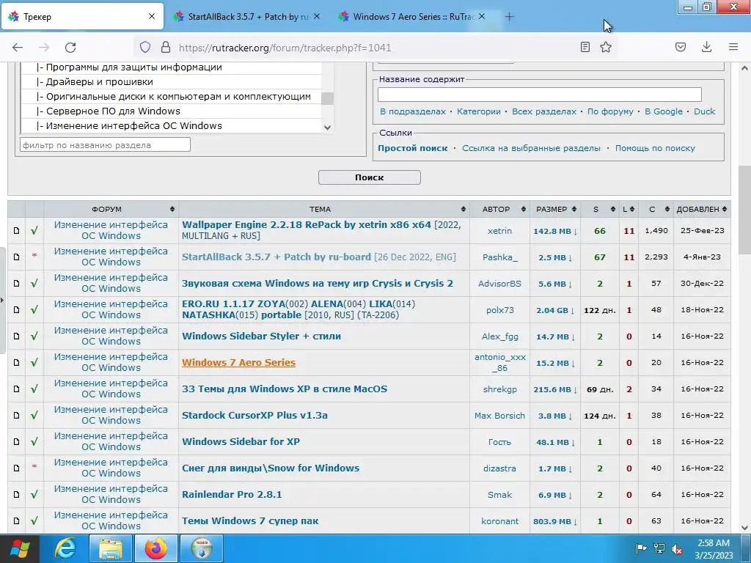Click page icon in Wallpaper Engine row
Image resolution: width=751 pixels, height=563 pixels.
[16, 231]
